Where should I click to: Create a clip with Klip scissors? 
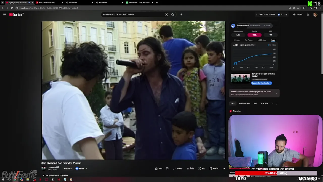[202, 168]
